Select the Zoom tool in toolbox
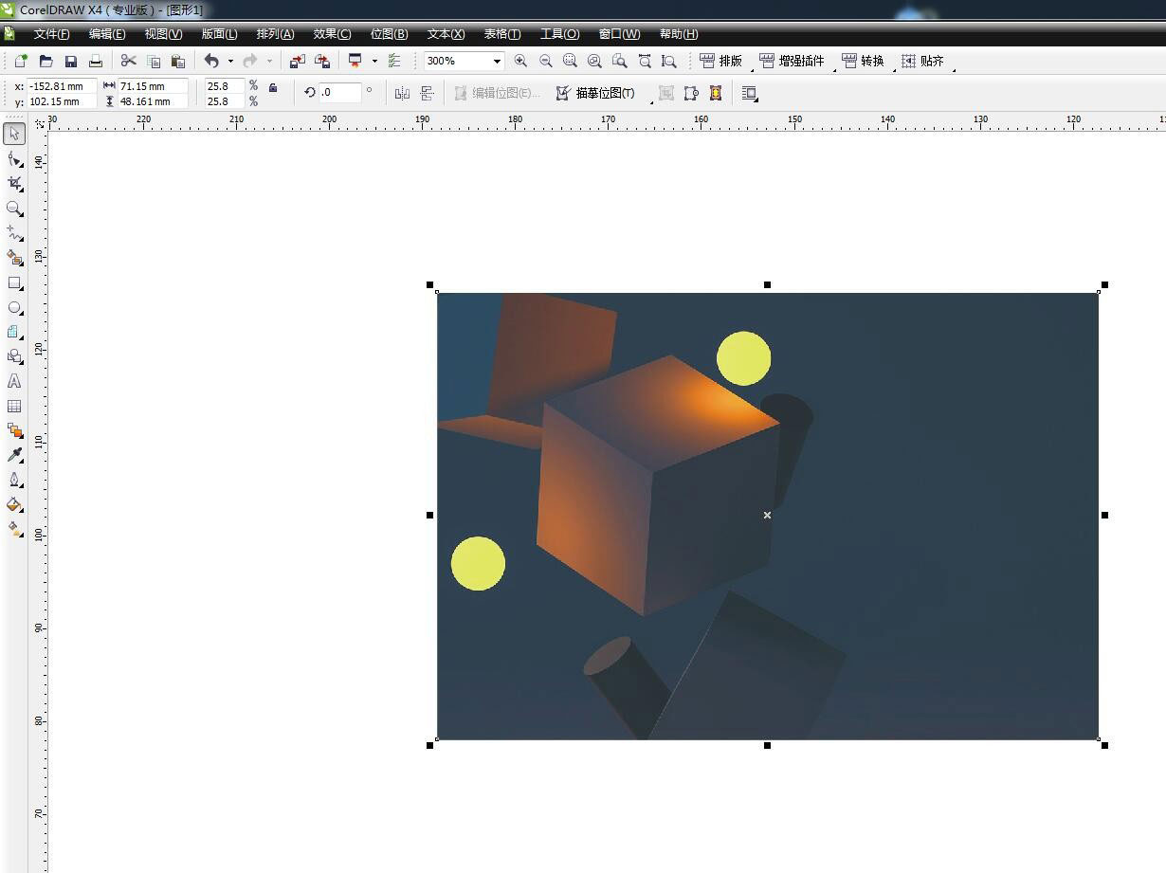Viewport: 1166px width, 873px height. tap(14, 208)
